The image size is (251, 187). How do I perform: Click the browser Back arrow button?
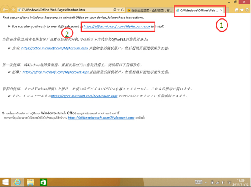(x=5, y=10)
